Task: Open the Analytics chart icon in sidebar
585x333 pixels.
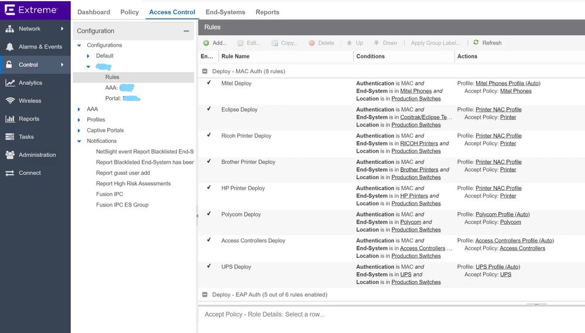Action: [x=9, y=83]
